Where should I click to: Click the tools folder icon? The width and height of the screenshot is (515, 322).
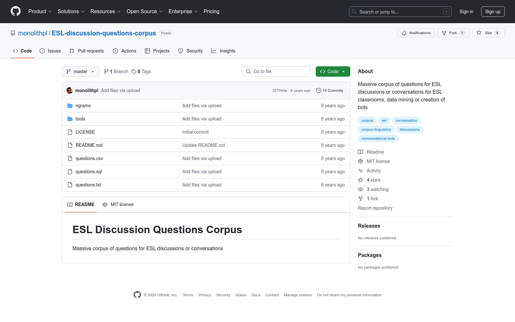tap(70, 119)
